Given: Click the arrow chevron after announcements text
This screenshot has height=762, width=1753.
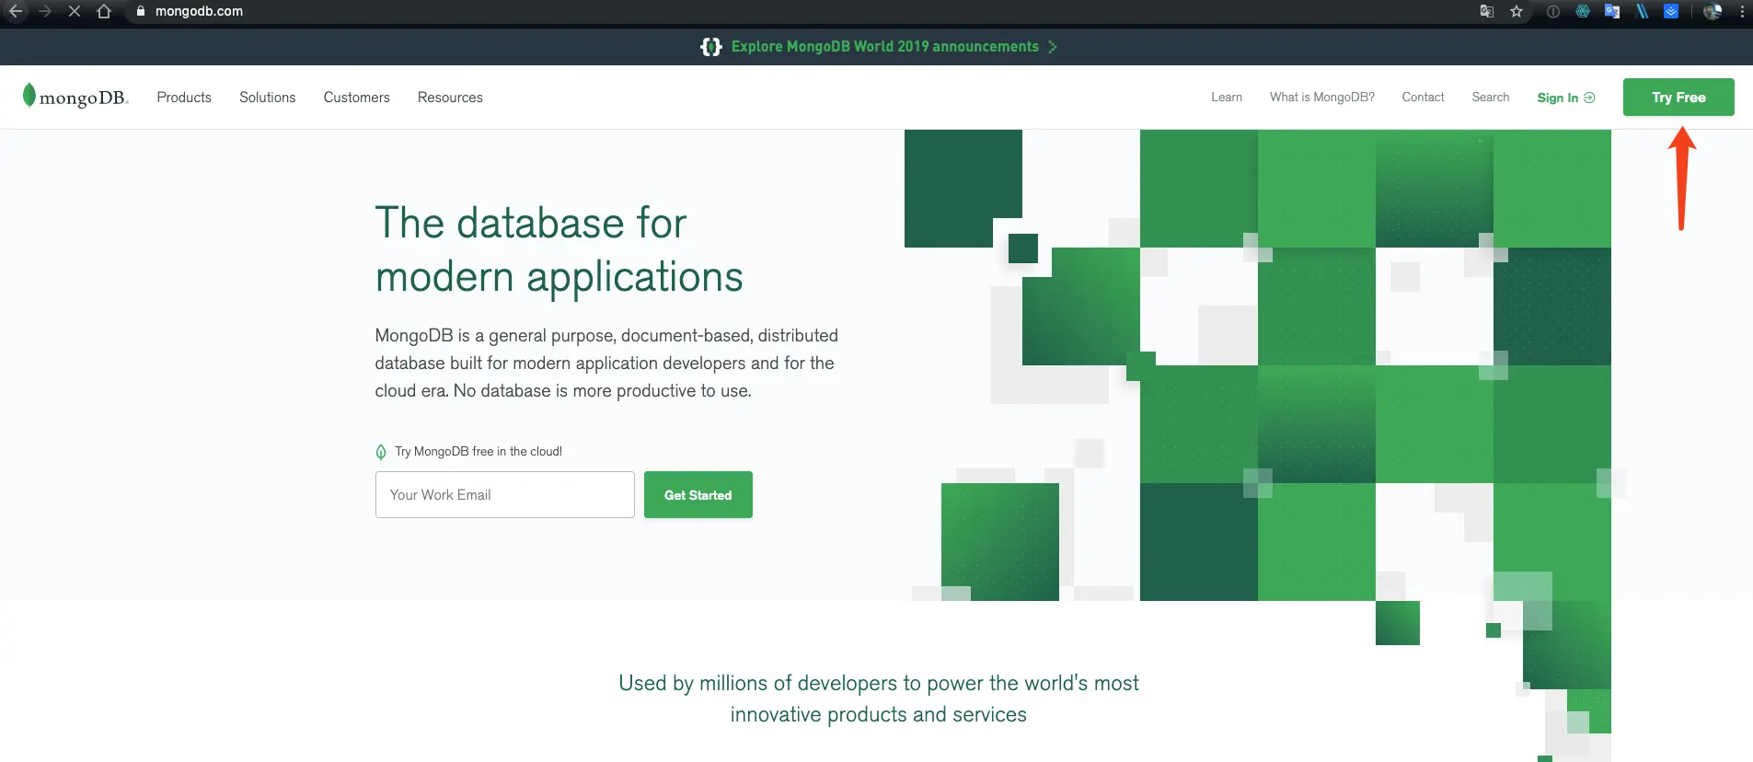Looking at the screenshot, I should 1053,47.
